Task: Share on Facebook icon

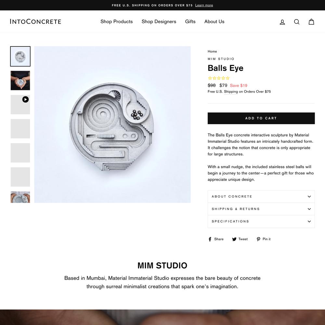Action: point(210,239)
